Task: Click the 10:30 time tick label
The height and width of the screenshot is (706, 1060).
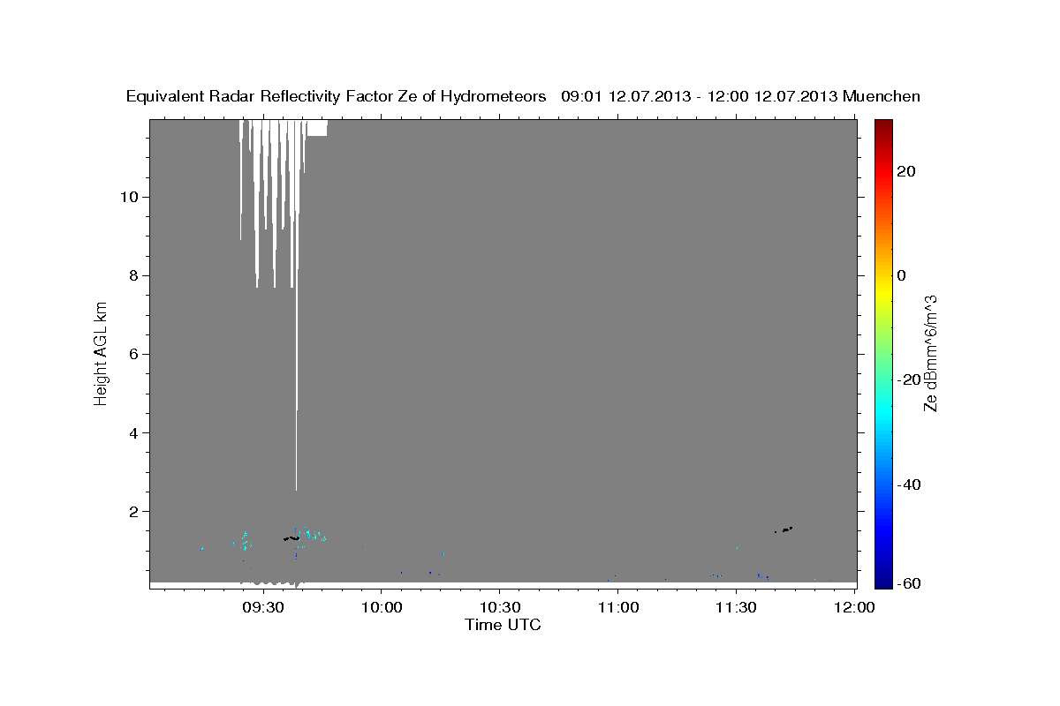Action: pyautogui.click(x=500, y=607)
